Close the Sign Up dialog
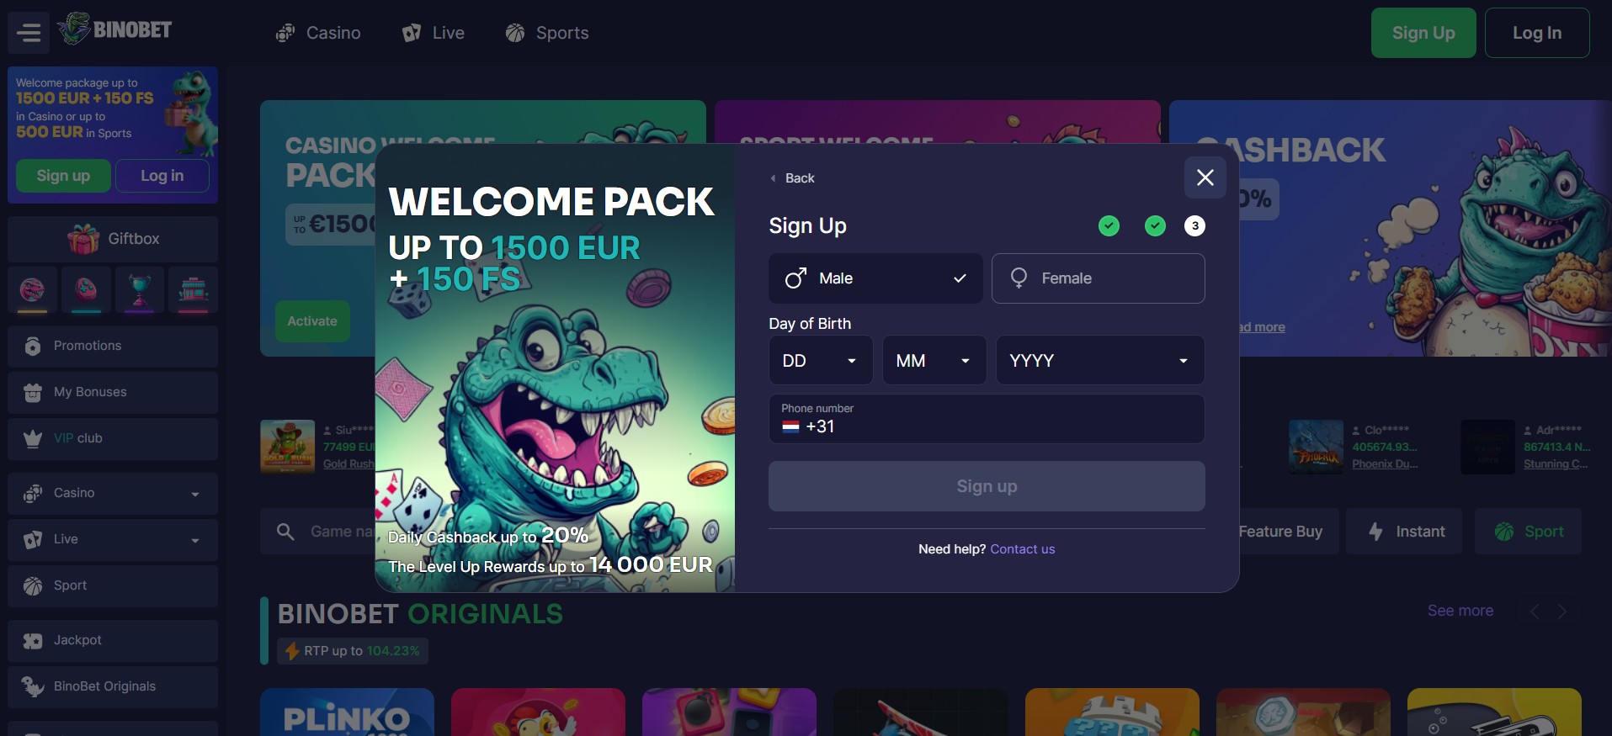This screenshot has width=1612, height=736. [x=1205, y=177]
